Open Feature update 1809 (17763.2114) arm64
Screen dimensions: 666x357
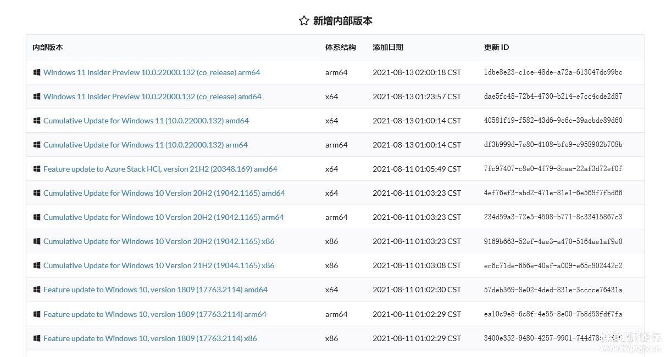[x=155, y=314]
